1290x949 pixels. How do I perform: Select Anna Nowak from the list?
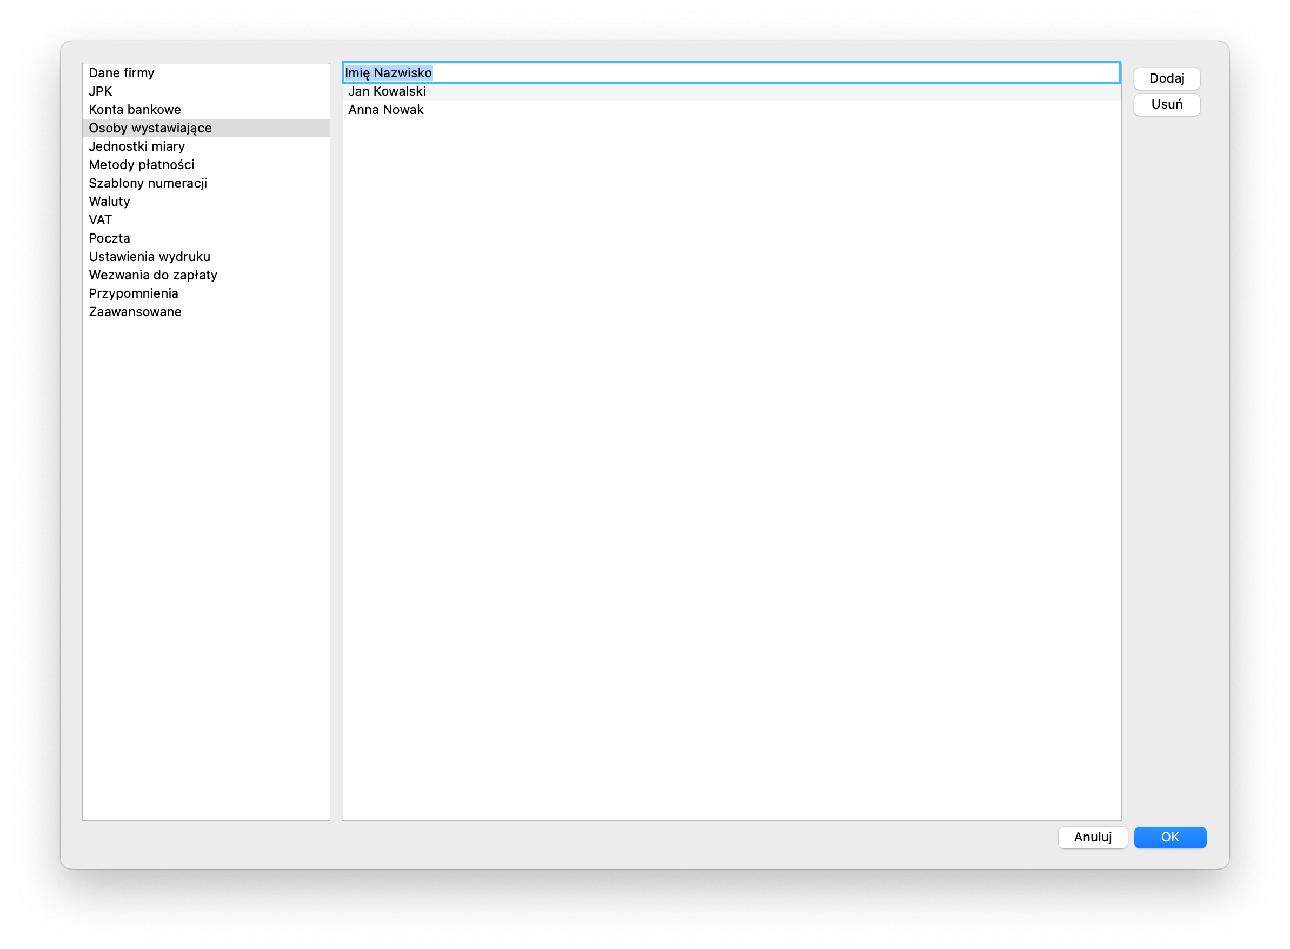click(x=385, y=110)
